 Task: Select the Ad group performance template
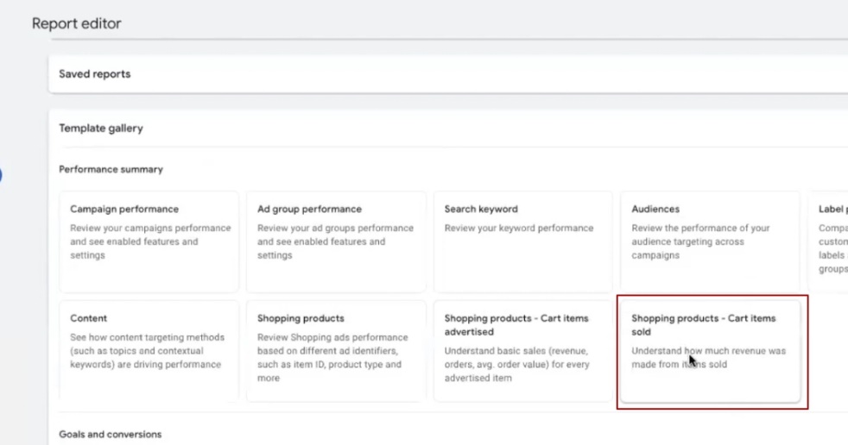(336, 241)
